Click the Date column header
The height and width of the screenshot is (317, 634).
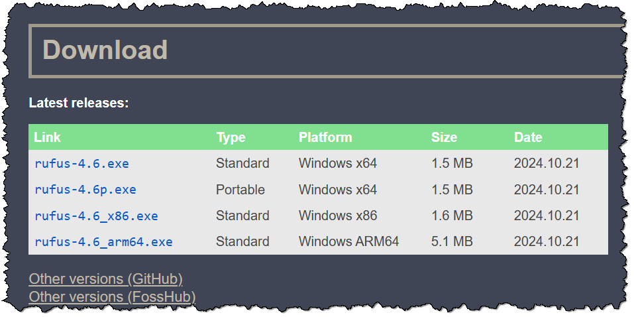(x=528, y=137)
